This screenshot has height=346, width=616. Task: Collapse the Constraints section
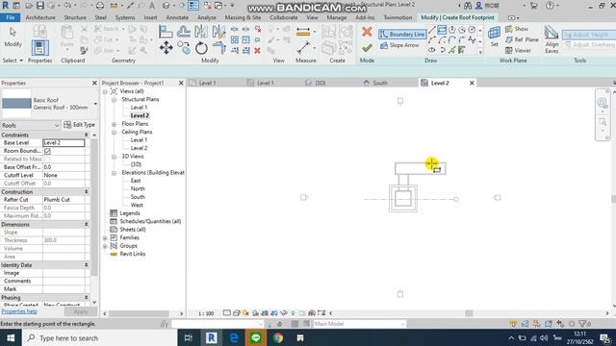86,135
